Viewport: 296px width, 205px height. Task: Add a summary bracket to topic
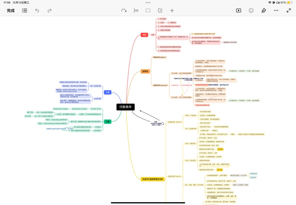136,11
